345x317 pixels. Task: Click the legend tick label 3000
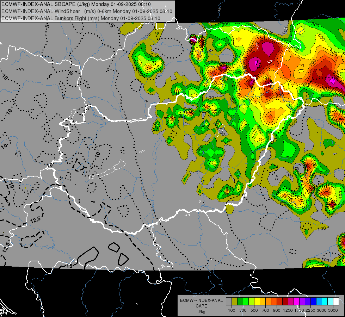pyautogui.click(x=322, y=310)
